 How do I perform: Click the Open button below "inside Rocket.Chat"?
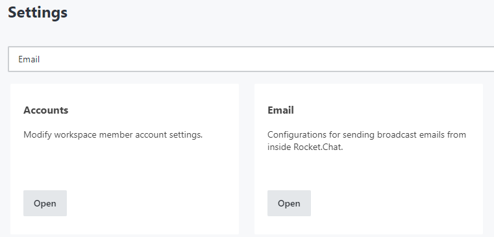(289, 203)
